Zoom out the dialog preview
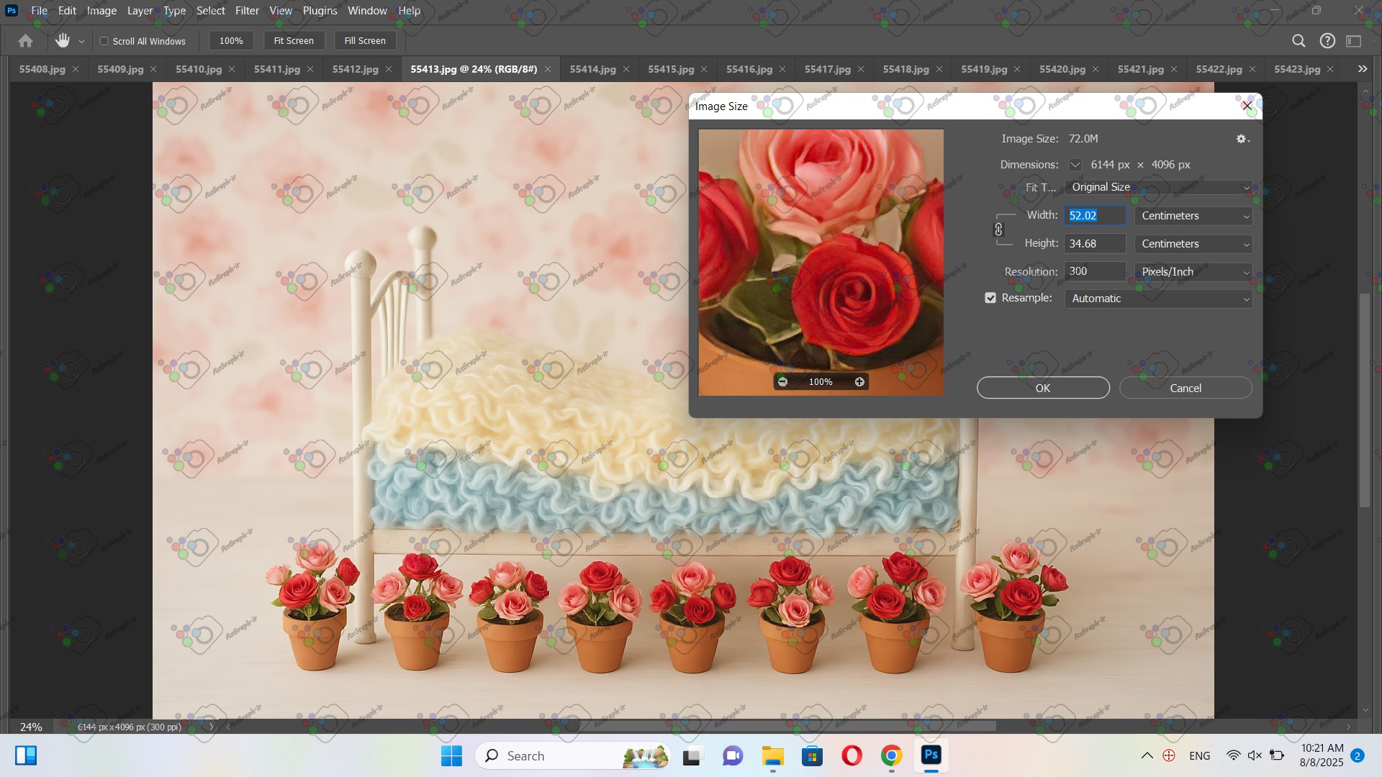Image resolution: width=1382 pixels, height=777 pixels. (x=782, y=382)
